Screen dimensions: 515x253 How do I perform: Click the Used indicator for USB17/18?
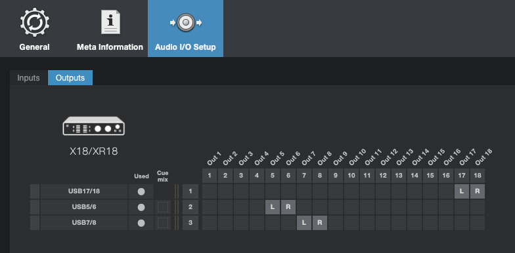click(x=141, y=191)
